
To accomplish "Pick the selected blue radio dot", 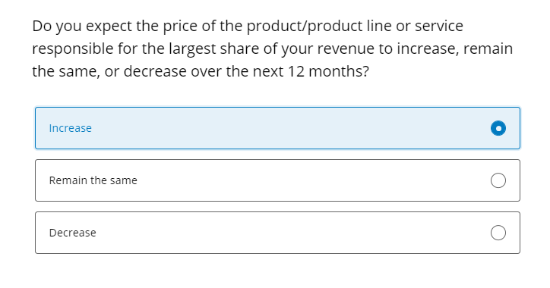I will pos(498,128).
